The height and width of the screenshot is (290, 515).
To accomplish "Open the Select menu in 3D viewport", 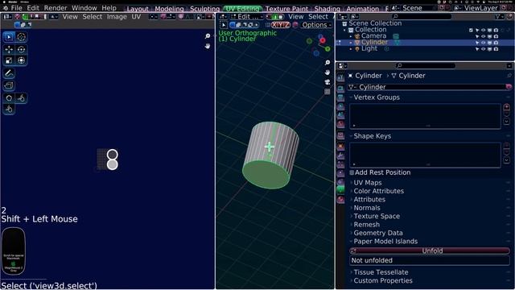I will 318,16.
